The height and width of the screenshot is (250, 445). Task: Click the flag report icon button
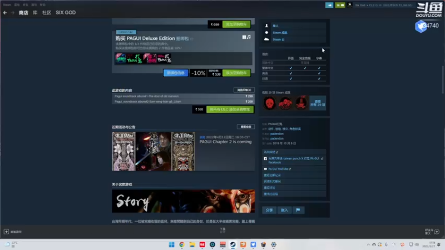298,210
